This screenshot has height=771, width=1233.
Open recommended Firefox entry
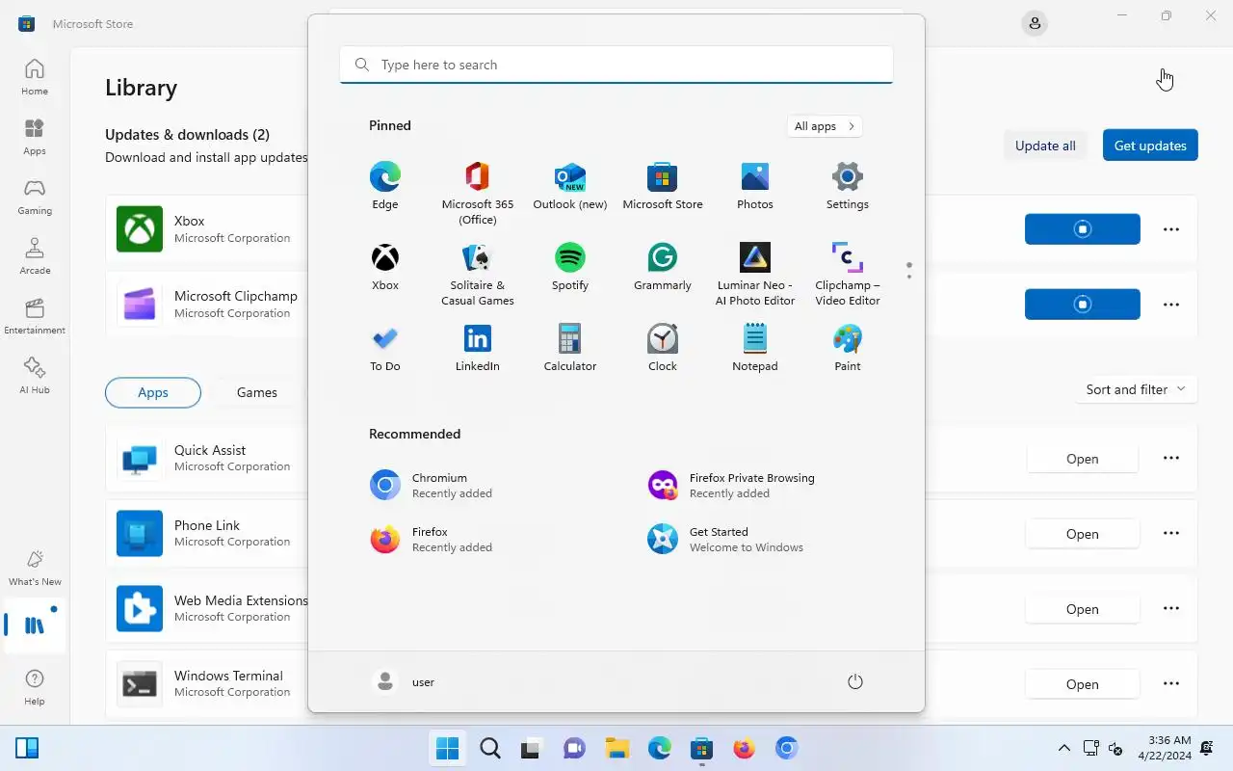pyautogui.click(x=477, y=539)
